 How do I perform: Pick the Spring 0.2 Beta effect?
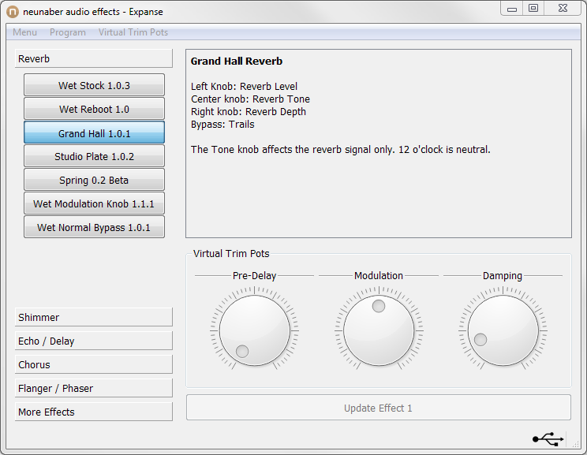95,180
